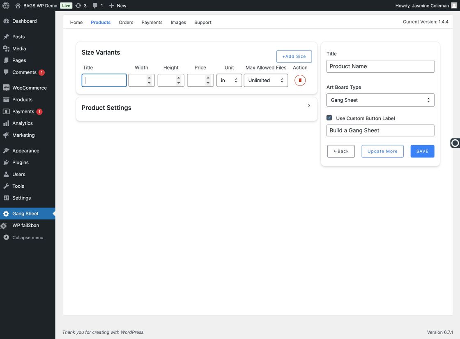Open the WP fail2ban menu label
The image size is (460, 339).
click(25, 226)
